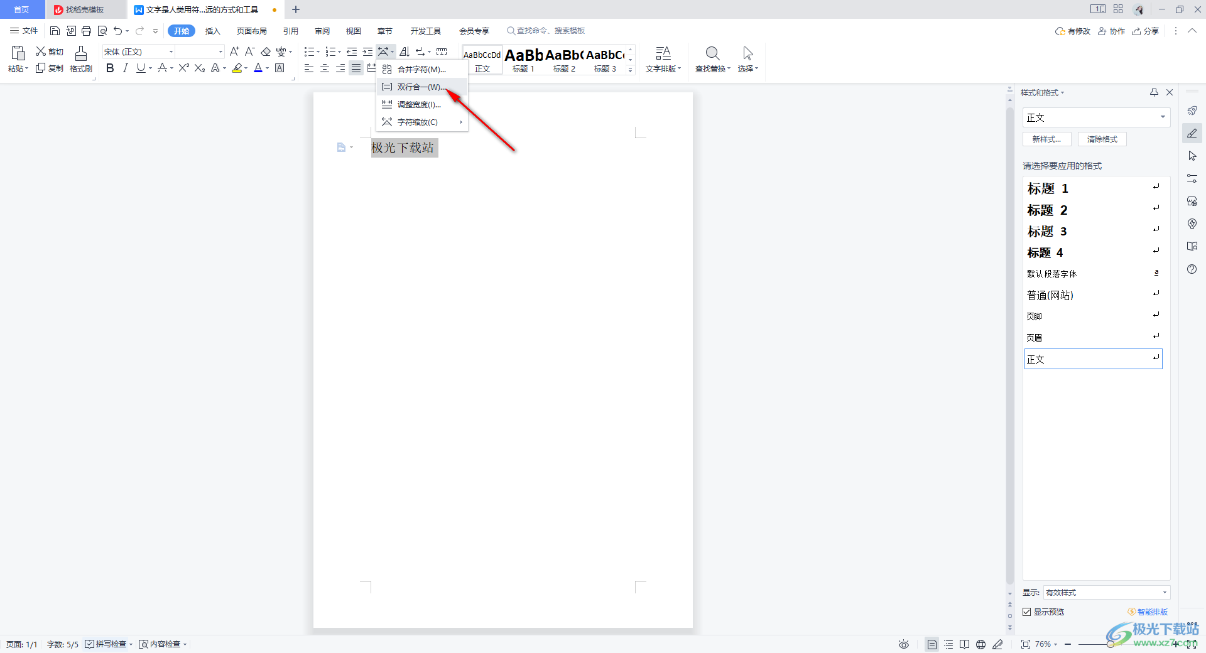Open the Text Layout (文字排版) tool
This screenshot has width=1206, height=653.
(x=663, y=60)
